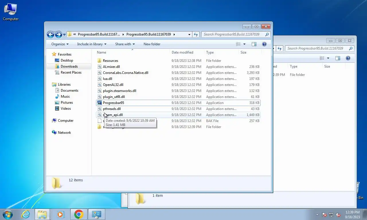Image resolution: width=367 pixels, height=220 pixels.
Task: Create a New folder
Action: (152, 44)
